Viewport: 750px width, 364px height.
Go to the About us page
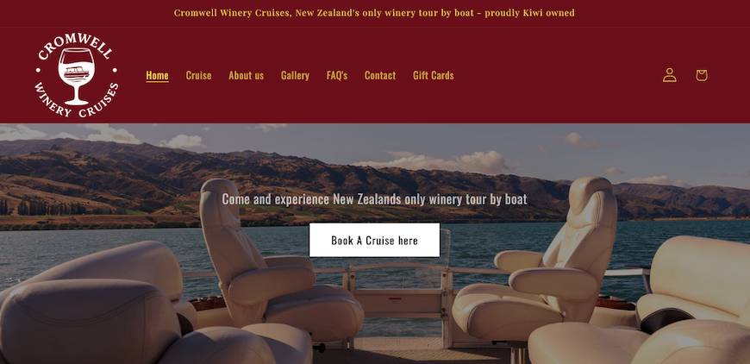click(246, 76)
